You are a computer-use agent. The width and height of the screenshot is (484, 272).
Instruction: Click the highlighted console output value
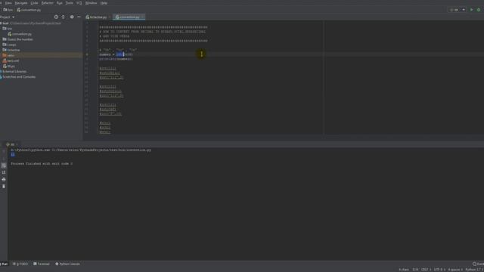click(13, 154)
